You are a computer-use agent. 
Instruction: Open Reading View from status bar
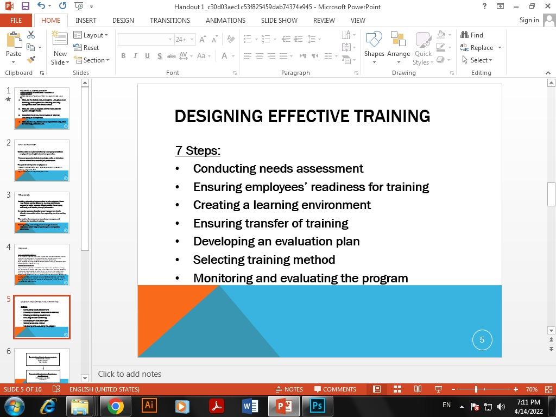pos(418,389)
